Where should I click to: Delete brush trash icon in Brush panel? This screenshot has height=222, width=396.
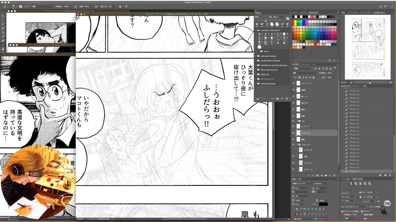(x=287, y=98)
